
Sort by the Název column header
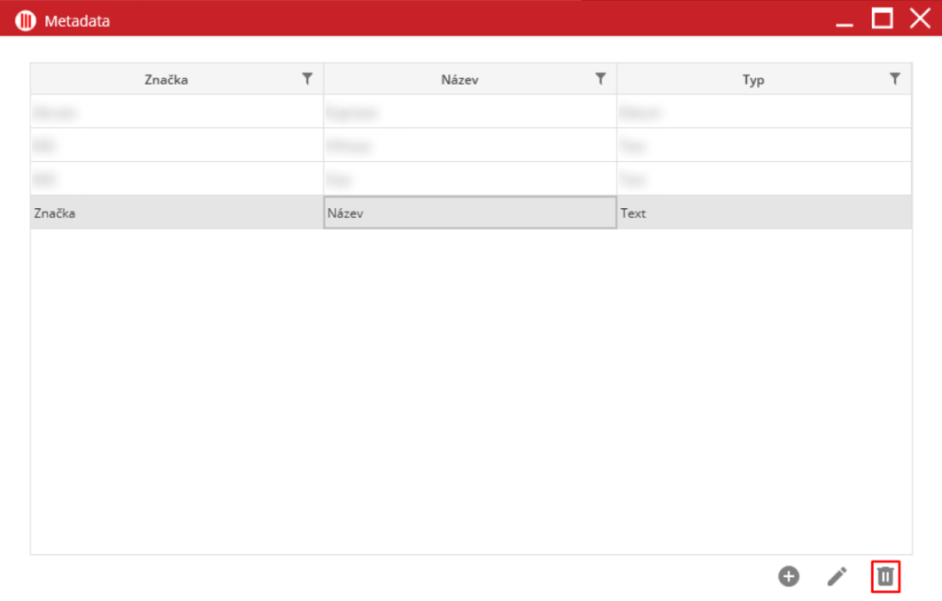pos(460,80)
